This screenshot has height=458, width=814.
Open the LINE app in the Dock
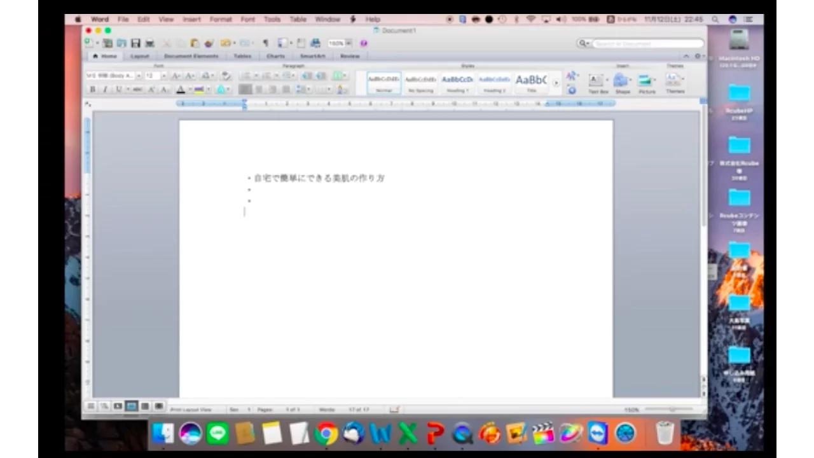[x=217, y=433]
